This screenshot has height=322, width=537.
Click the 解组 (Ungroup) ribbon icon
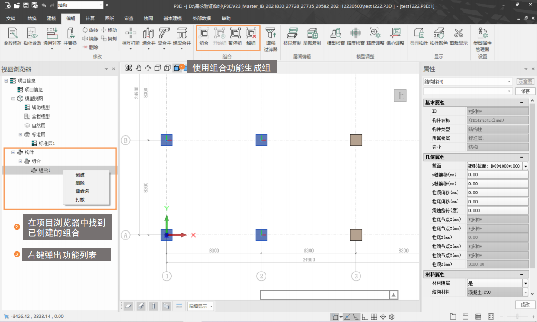(251, 36)
